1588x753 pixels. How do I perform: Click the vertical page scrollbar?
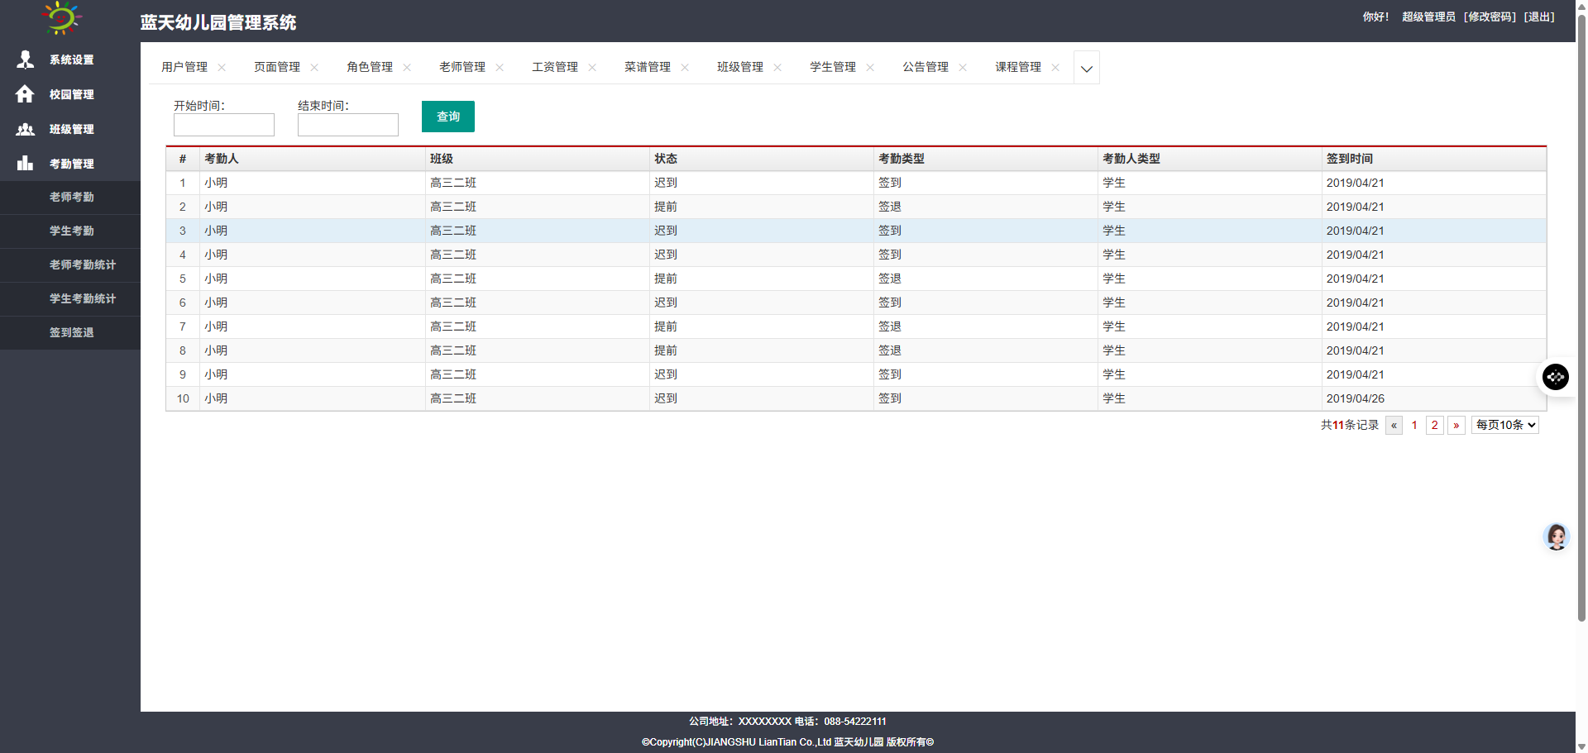[x=1581, y=331]
